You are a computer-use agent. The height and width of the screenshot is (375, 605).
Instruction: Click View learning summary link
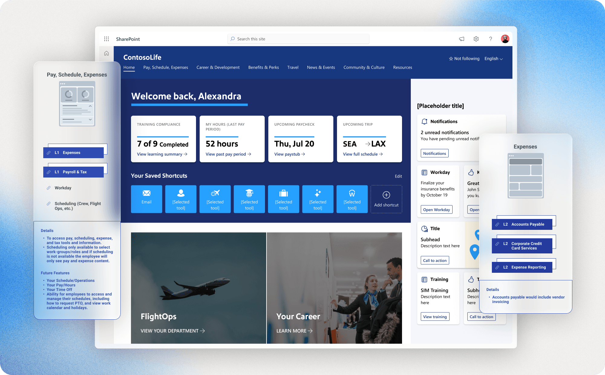pyautogui.click(x=162, y=154)
